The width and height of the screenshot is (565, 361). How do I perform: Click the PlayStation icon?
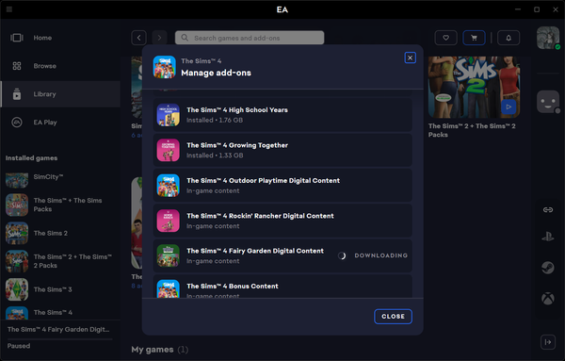tap(548, 237)
